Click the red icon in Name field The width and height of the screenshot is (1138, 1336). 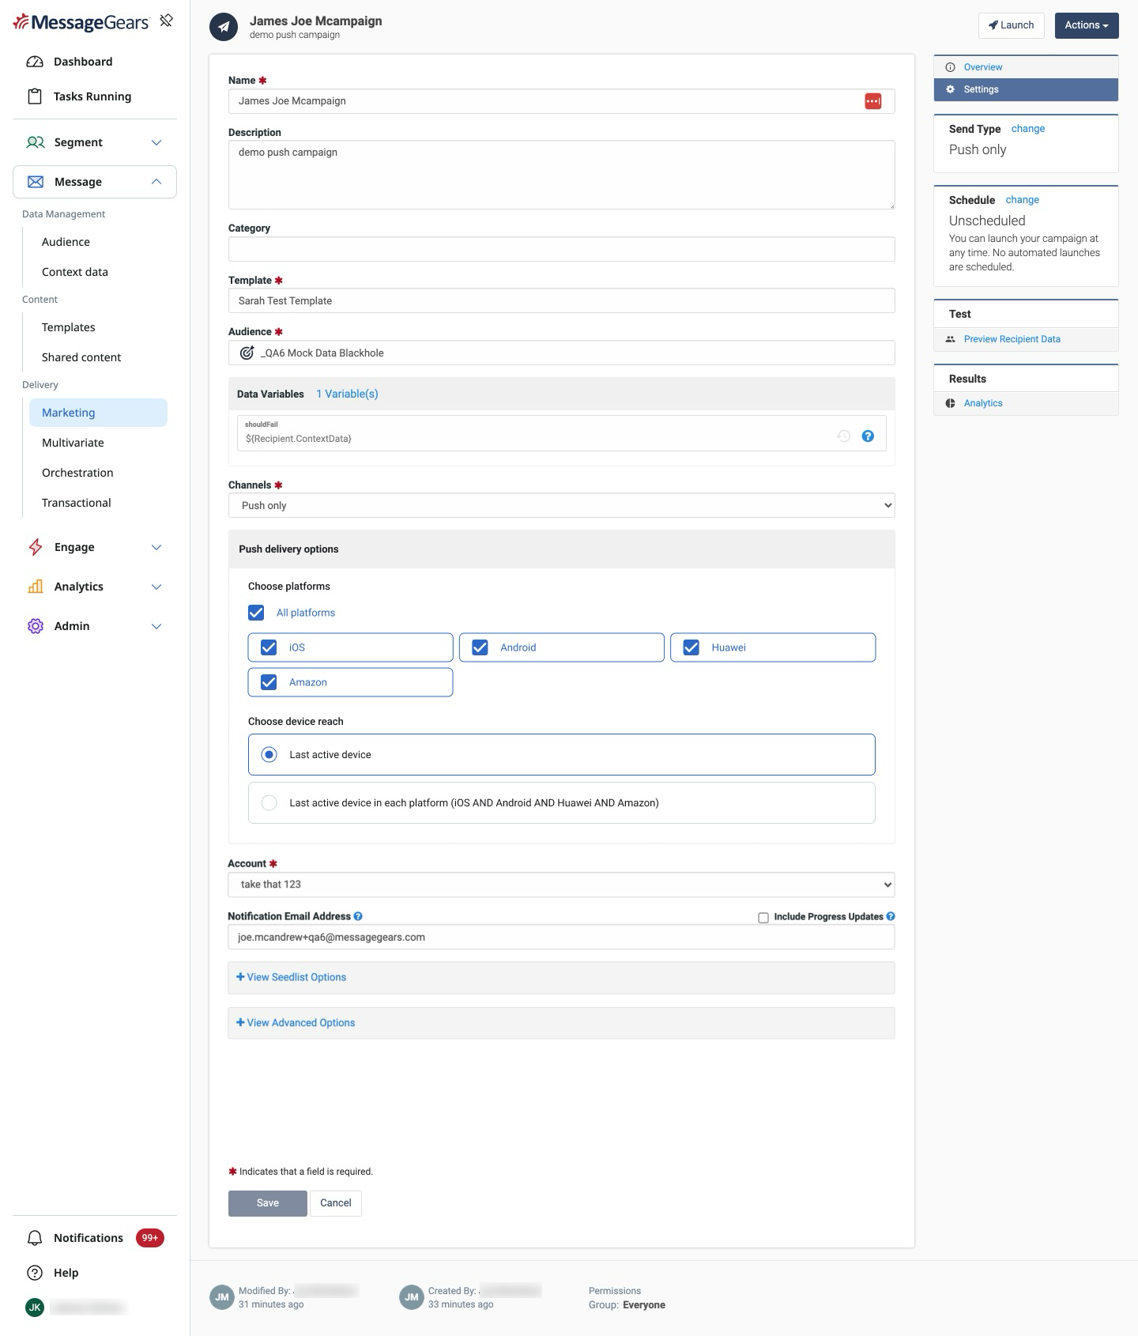click(x=873, y=101)
